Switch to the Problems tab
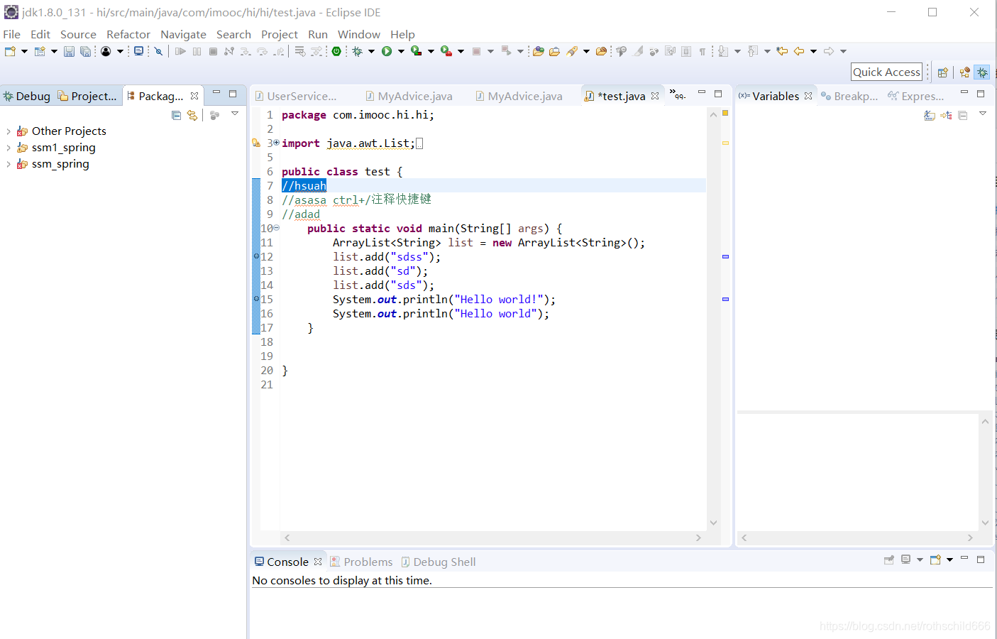This screenshot has height=639, width=997. (x=368, y=562)
